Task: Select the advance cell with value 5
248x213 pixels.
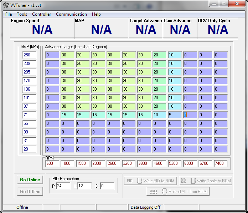Action: click(x=175, y=115)
